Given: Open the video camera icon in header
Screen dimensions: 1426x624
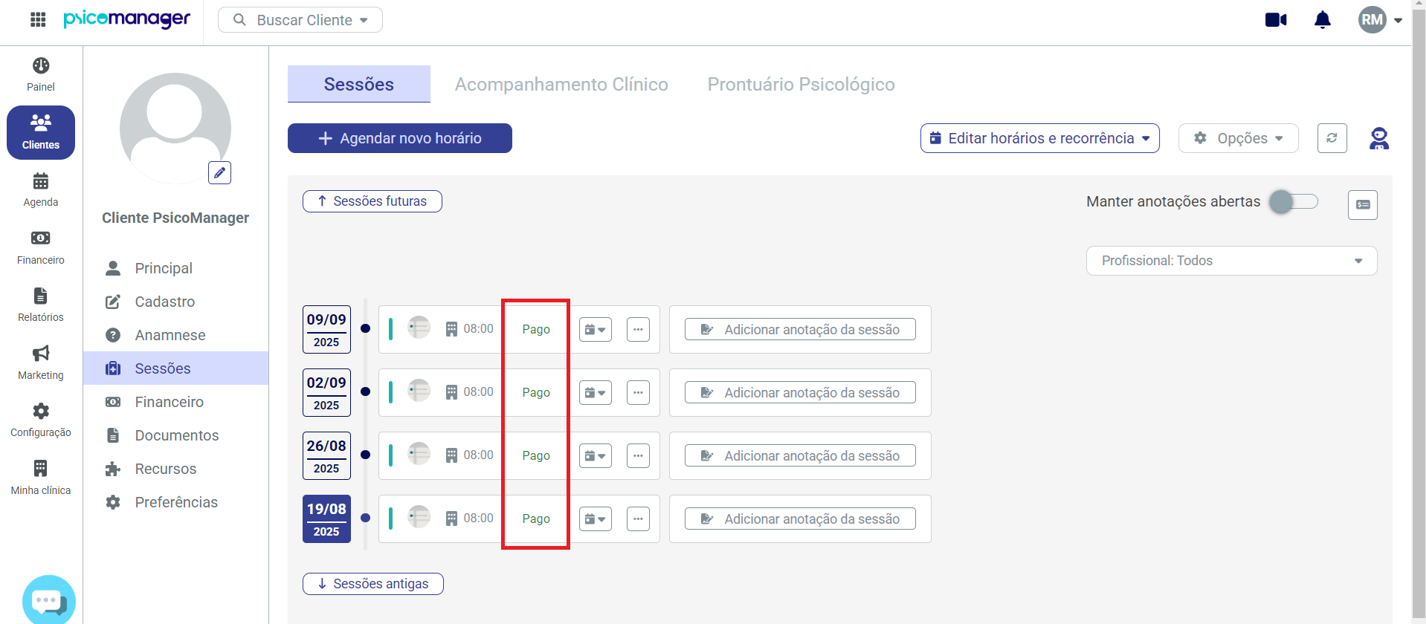Looking at the screenshot, I should pos(1276,20).
